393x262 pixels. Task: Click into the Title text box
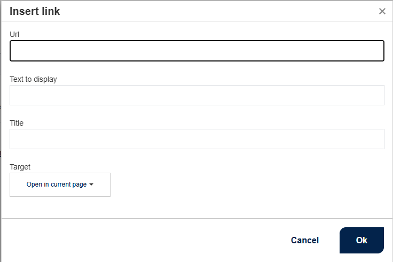[x=196, y=139]
